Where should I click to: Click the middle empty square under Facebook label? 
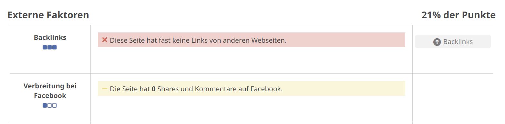click(50, 105)
